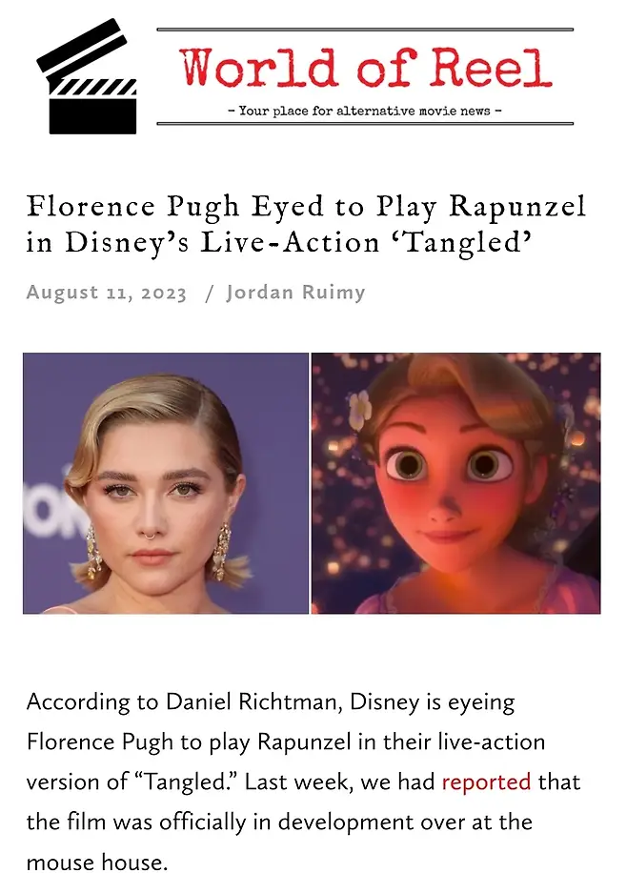Click the dangling earring in the photo
The height and width of the screenshot is (873, 627).
point(221,550)
